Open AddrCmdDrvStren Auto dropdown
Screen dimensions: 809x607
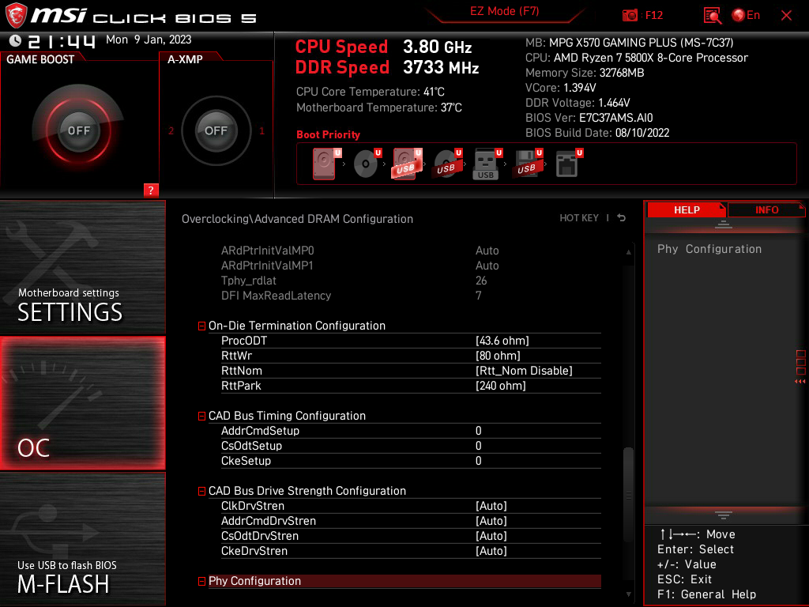[x=491, y=521]
